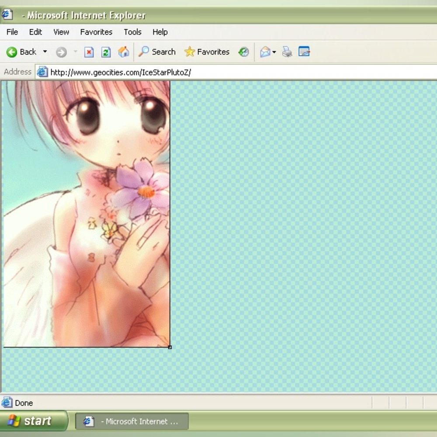Click the status bar page icon
437x437 pixels.
coord(7,402)
